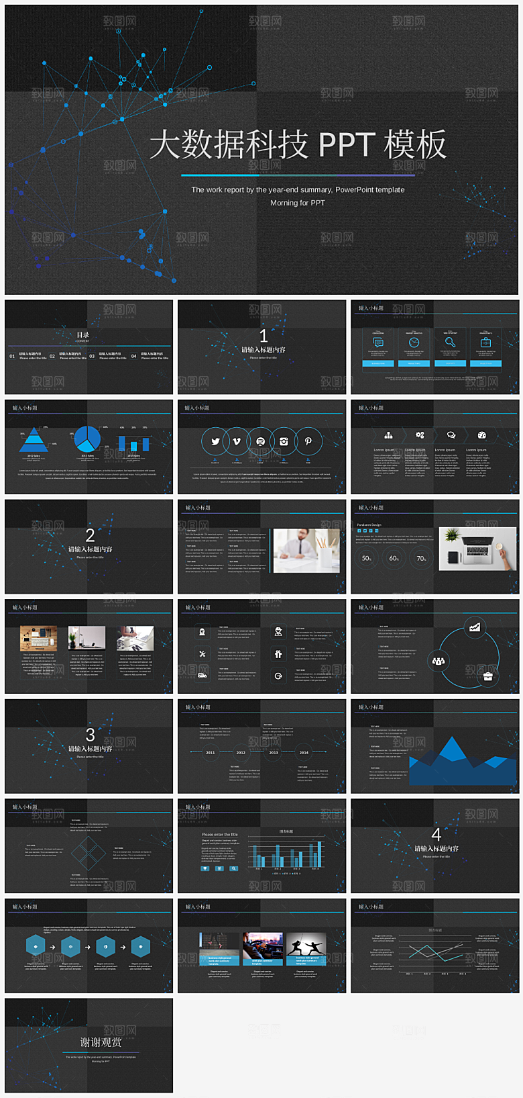The image size is (523, 1098).
Task: Click contents item 02 in 目录 slide
Action: [68, 355]
